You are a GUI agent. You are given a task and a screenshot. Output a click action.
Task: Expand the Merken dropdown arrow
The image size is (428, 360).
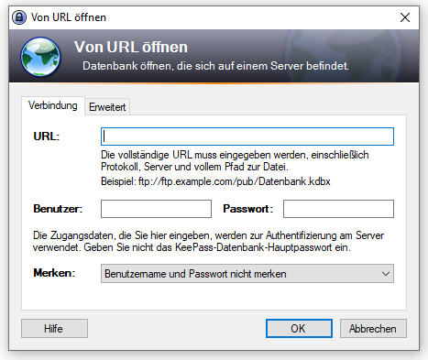[x=386, y=274]
